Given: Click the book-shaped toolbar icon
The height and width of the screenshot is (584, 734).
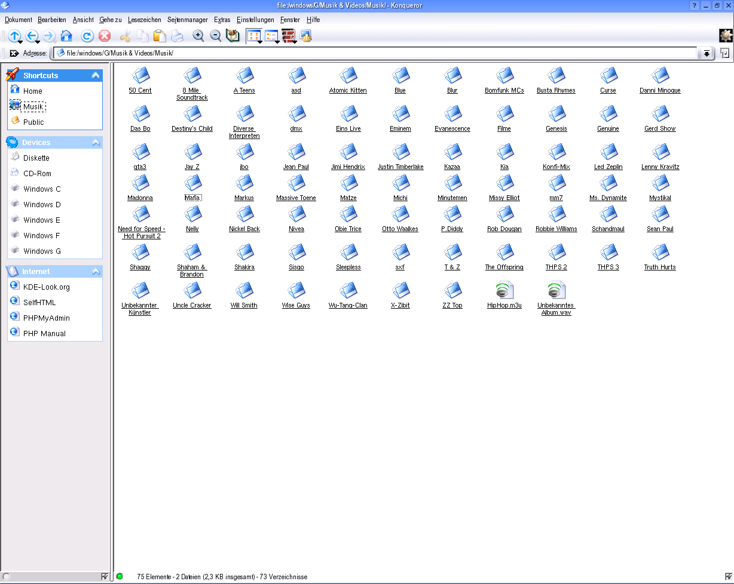Looking at the screenshot, I should coord(233,36).
